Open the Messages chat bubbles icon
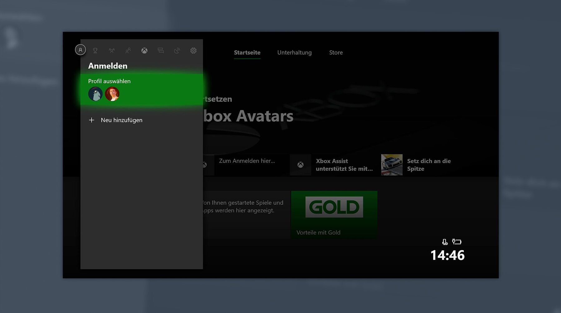The width and height of the screenshot is (561, 313). click(161, 51)
